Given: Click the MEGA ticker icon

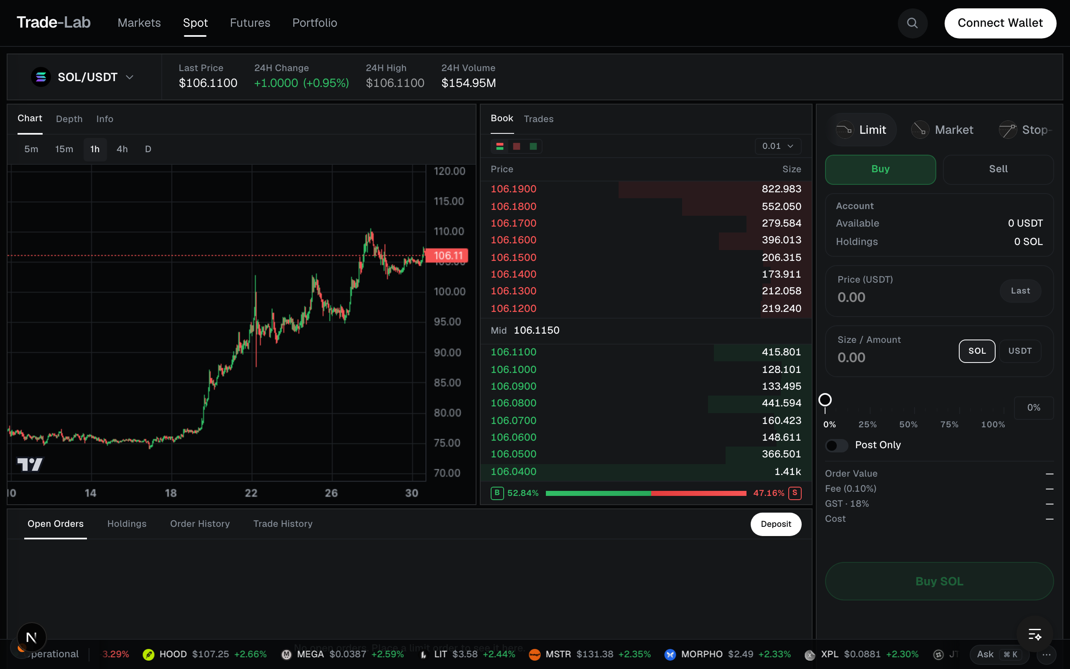Looking at the screenshot, I should (286, 654).
